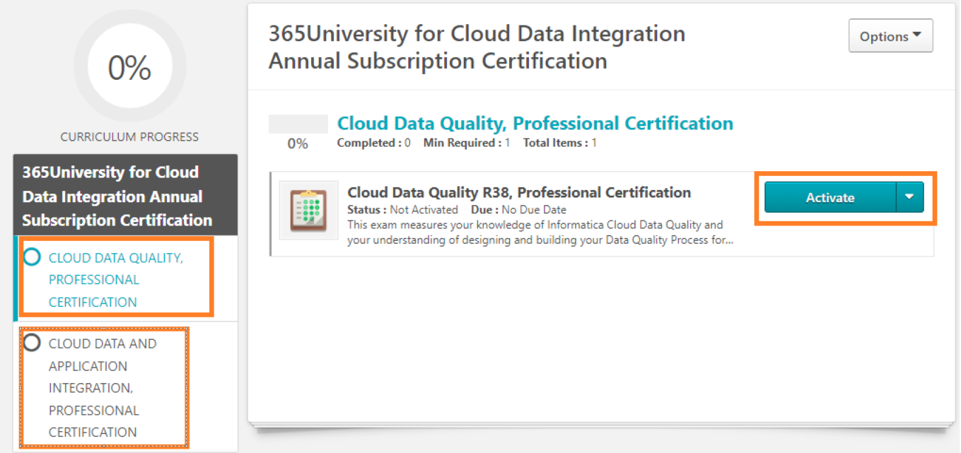
Task: Open Cloud Data Quality R38 exam title
Action: [519, 192]
